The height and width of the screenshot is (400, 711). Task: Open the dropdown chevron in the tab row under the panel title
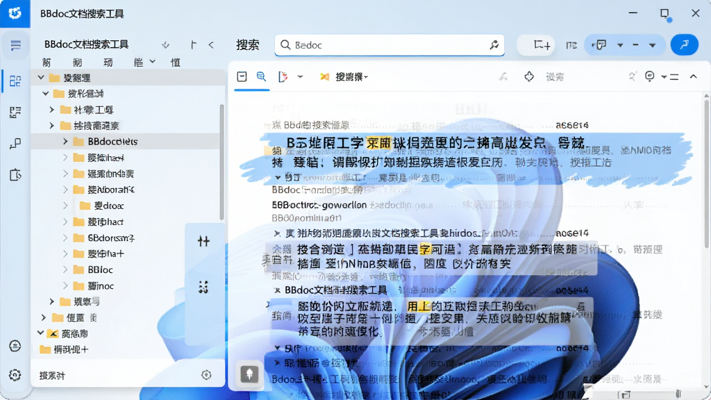pos(152,61)
